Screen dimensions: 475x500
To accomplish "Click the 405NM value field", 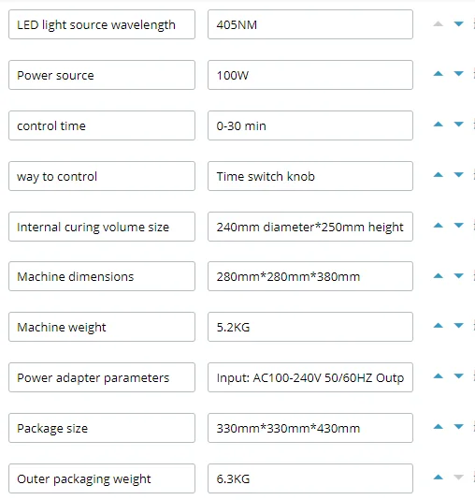I will coord(310,24).
